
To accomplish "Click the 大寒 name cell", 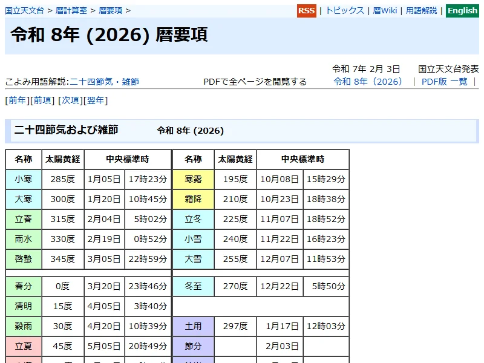I will pyautogui.click(x=24, y=199).
